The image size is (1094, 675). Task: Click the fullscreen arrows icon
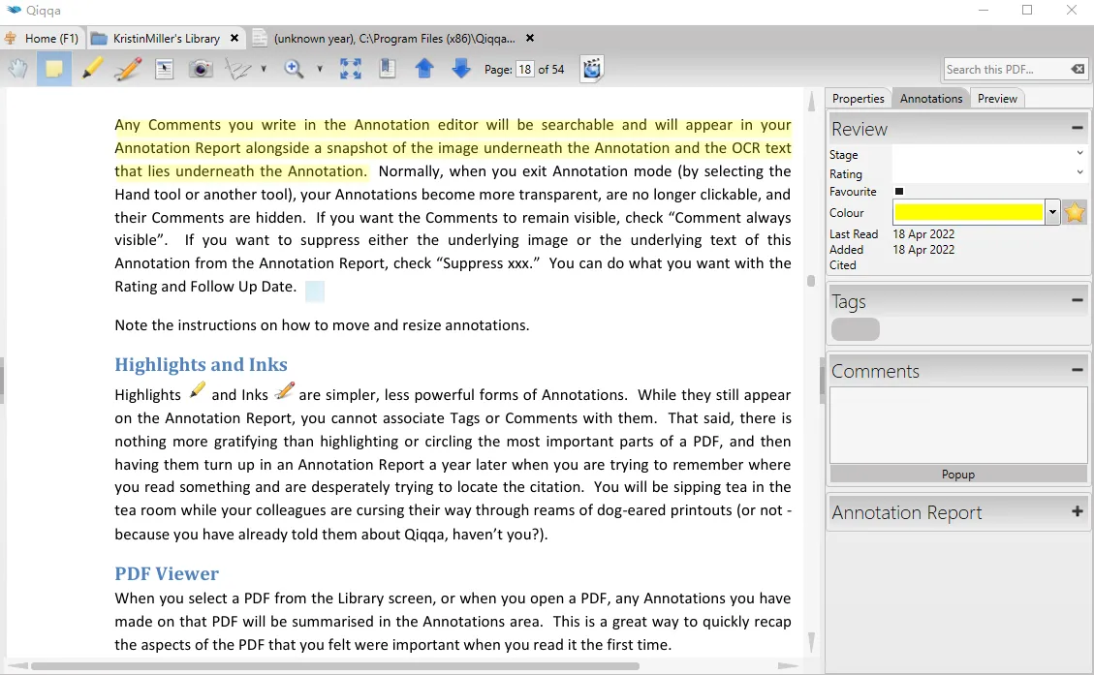[350, 69]
